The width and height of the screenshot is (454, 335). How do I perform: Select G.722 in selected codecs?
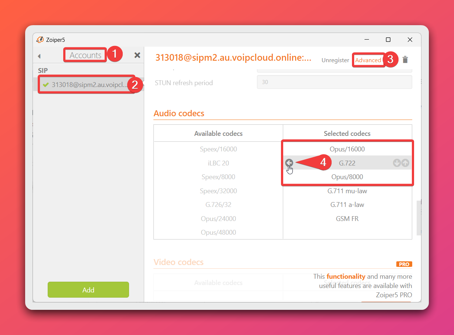tap(347, 163)
